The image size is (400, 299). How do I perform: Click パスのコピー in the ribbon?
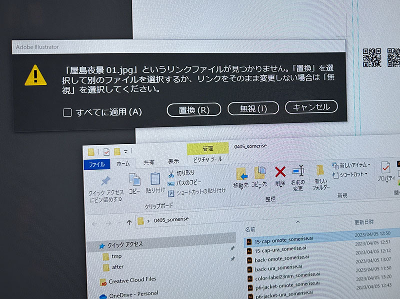point(184,183)
